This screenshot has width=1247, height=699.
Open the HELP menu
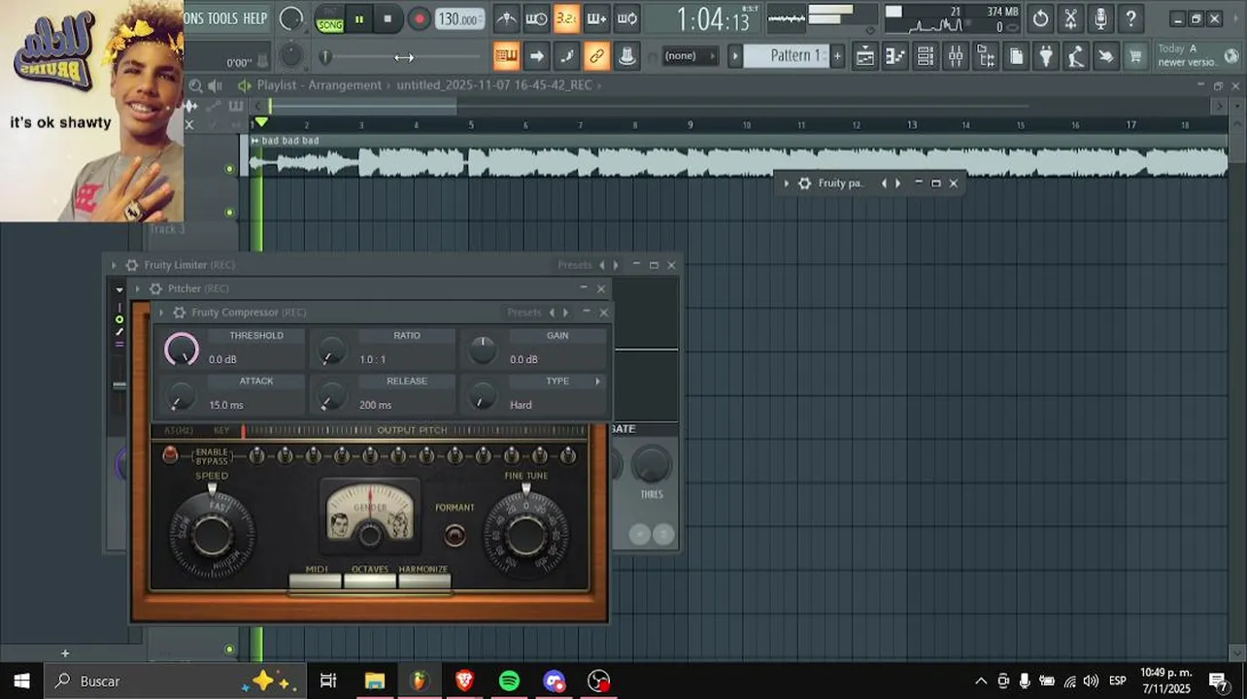click(x=254, y=18)
